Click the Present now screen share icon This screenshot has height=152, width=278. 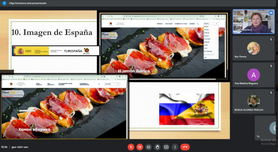[x=166, y=147]
